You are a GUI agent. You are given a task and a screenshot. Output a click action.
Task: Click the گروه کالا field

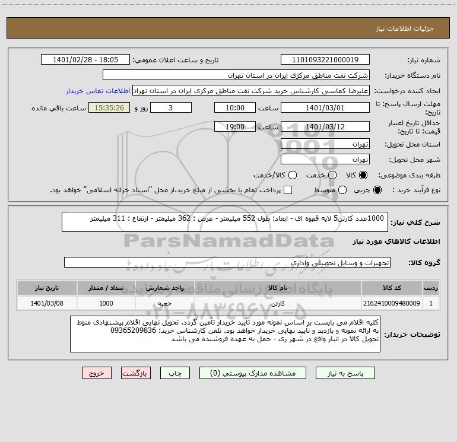click(227, 262)
